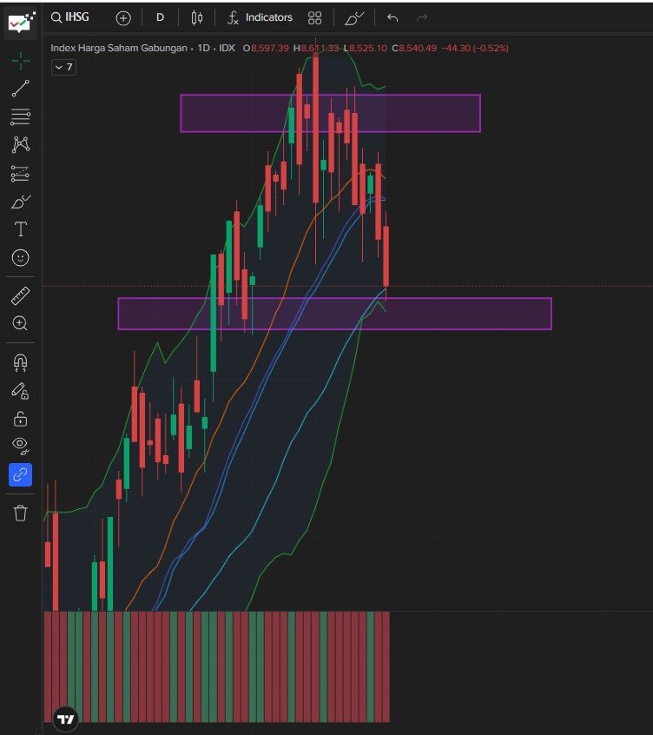
Task: Open the emoji icons tool
Action: (20, 258)
